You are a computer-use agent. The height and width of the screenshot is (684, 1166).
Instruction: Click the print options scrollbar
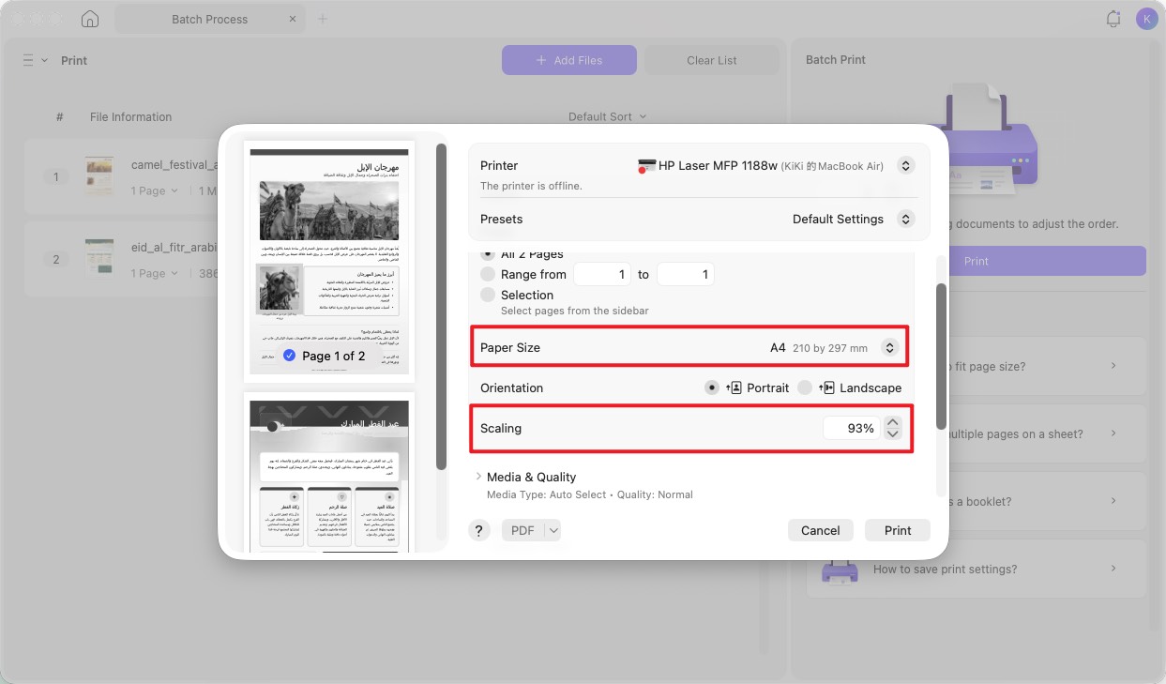[941, 357]
